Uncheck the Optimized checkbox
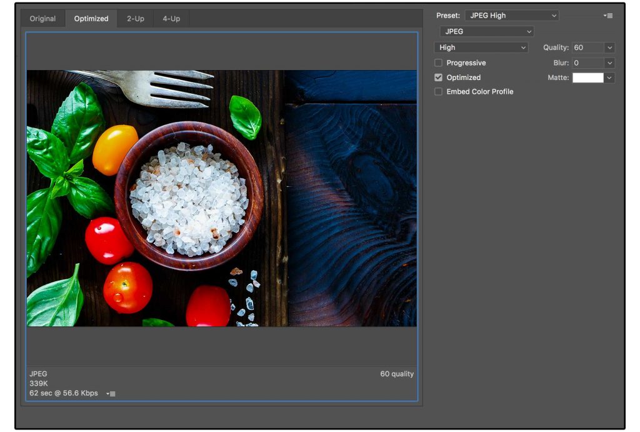The width and height of the screenshot is (640, 432). 438,78
